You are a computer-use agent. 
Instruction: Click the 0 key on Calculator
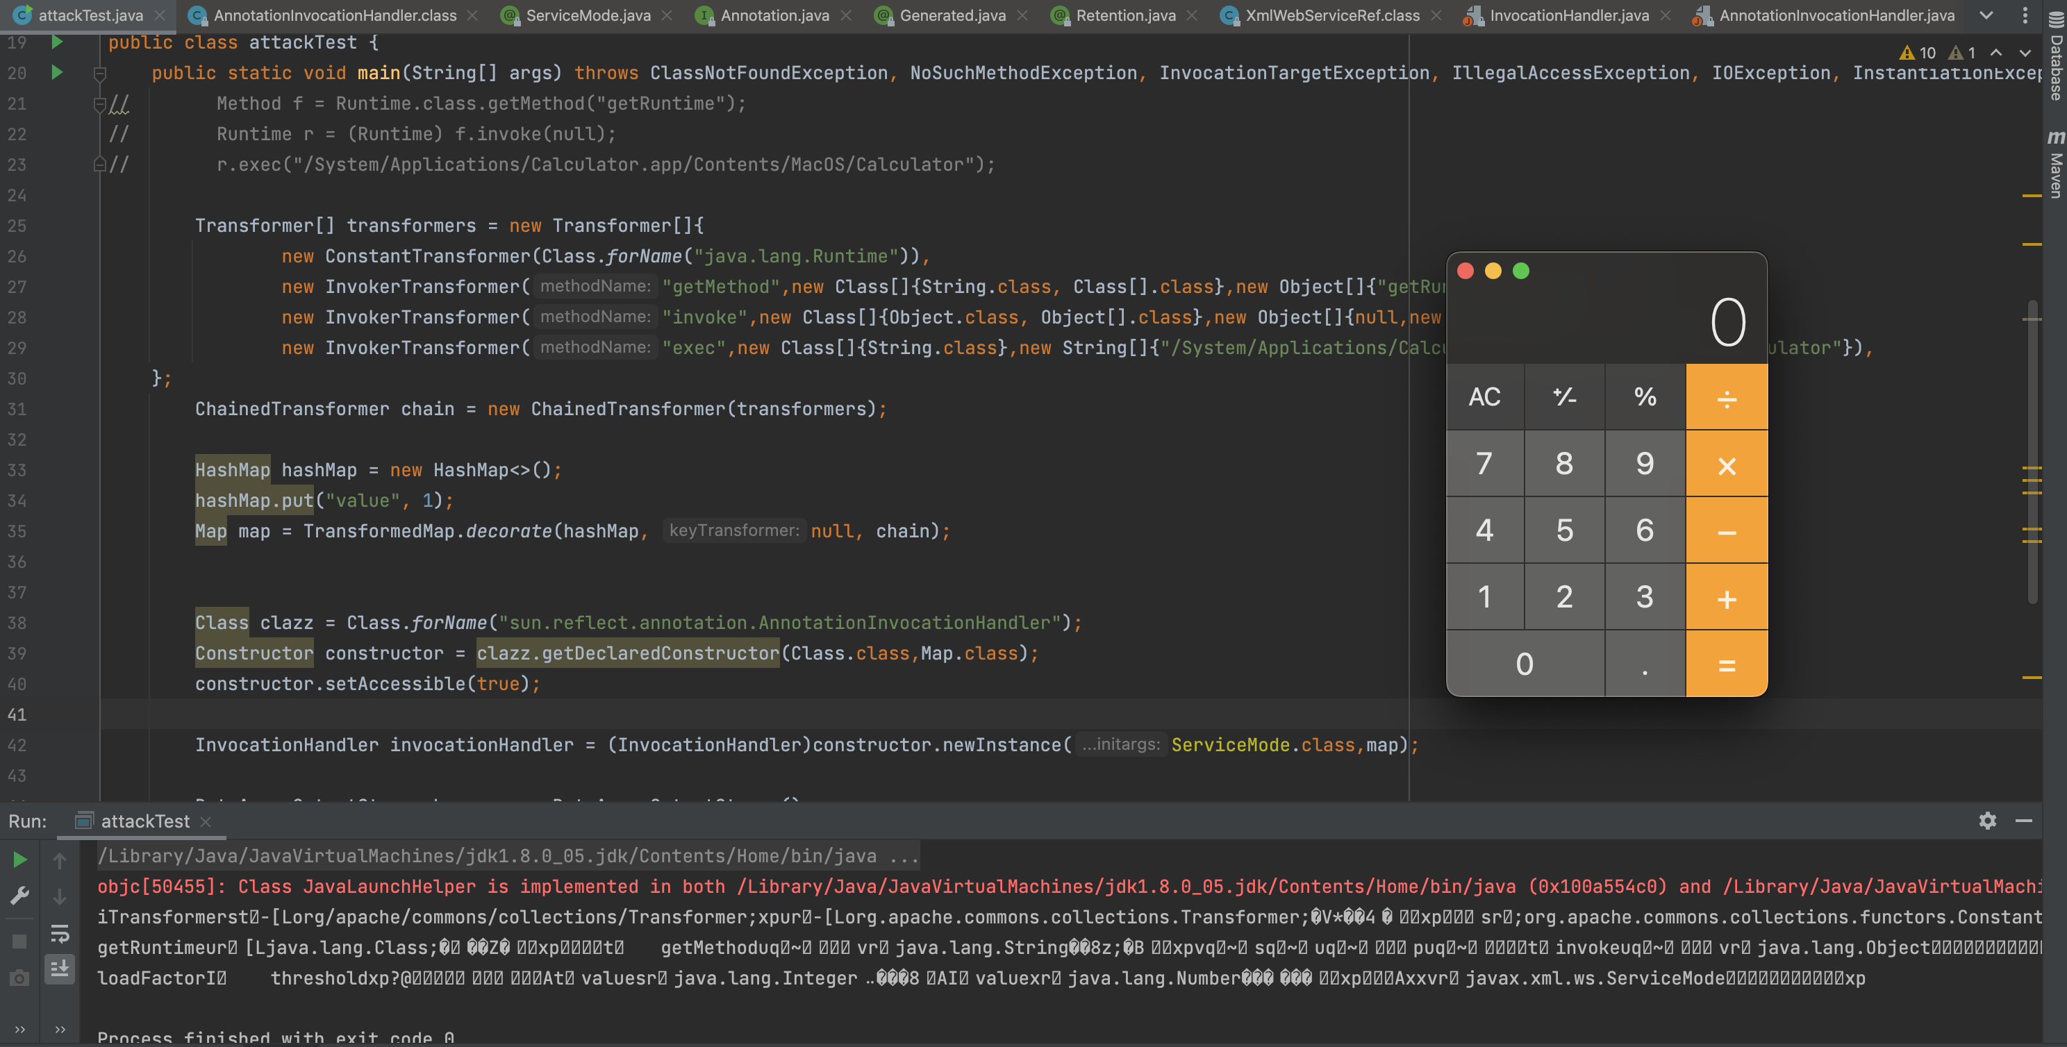(x=1525, y=664)
